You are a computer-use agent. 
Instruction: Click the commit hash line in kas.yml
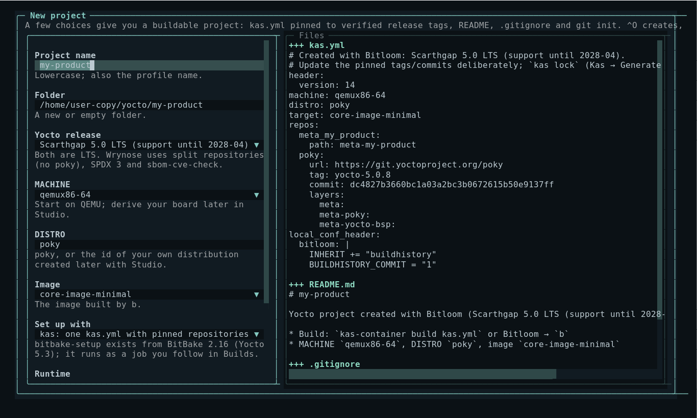click(x=432, y=185)
